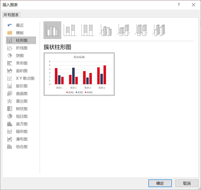The image size is (201, 190).
Task: Select the 3D column chart subtype icon
Action: [x=159, y=30]
